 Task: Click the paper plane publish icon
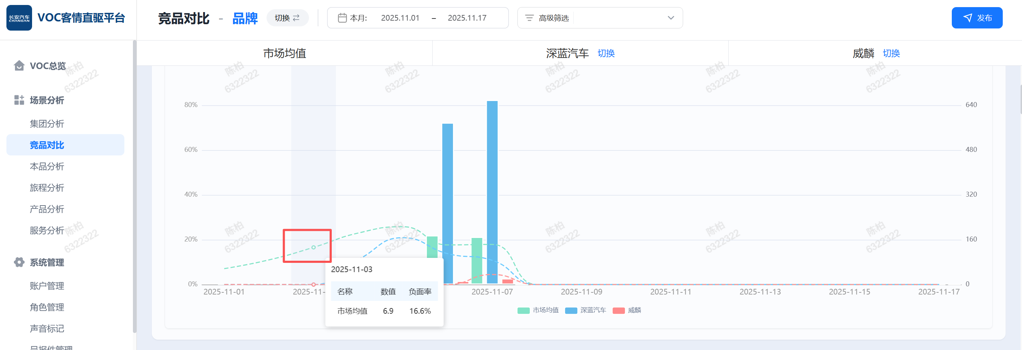point(967,18)
